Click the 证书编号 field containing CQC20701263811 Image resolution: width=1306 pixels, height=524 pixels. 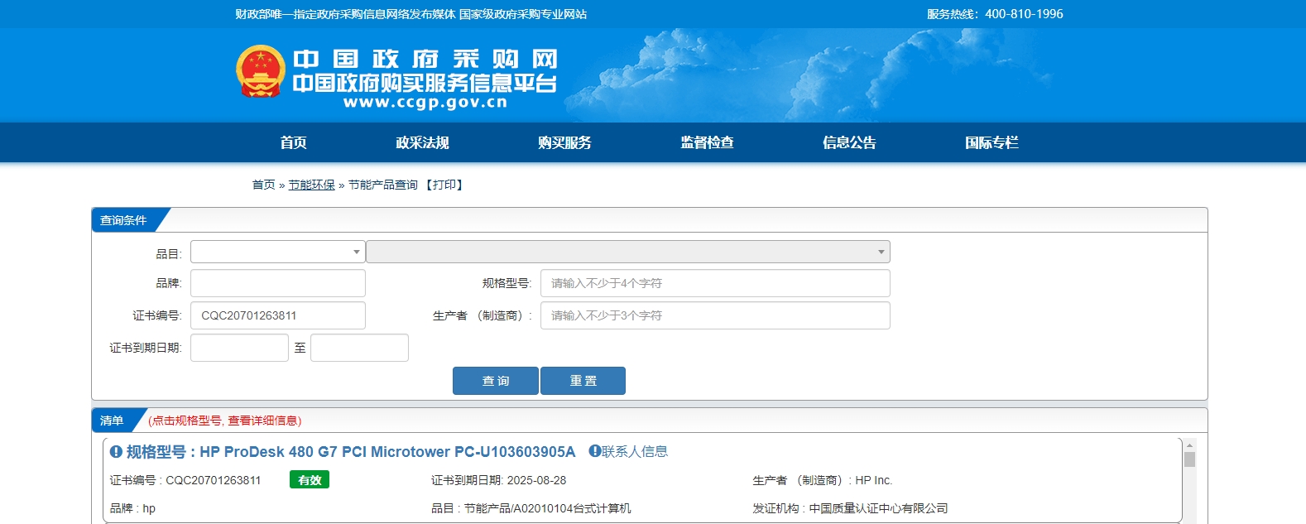(x=278, y=315)
